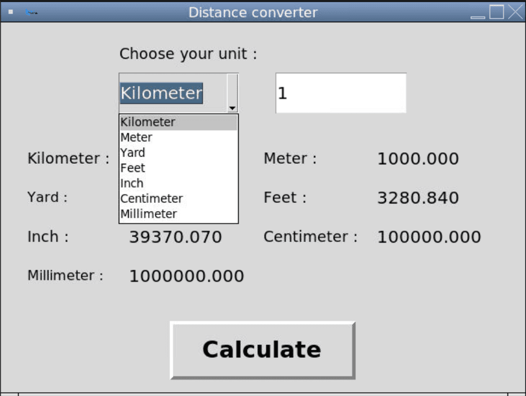Click the Calculate button
Image resolution: width=526 pixels, height=396 pixels.
pos(263,350)
